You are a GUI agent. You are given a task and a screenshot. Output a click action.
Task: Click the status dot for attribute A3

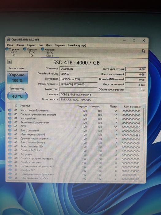pos(10,134)
